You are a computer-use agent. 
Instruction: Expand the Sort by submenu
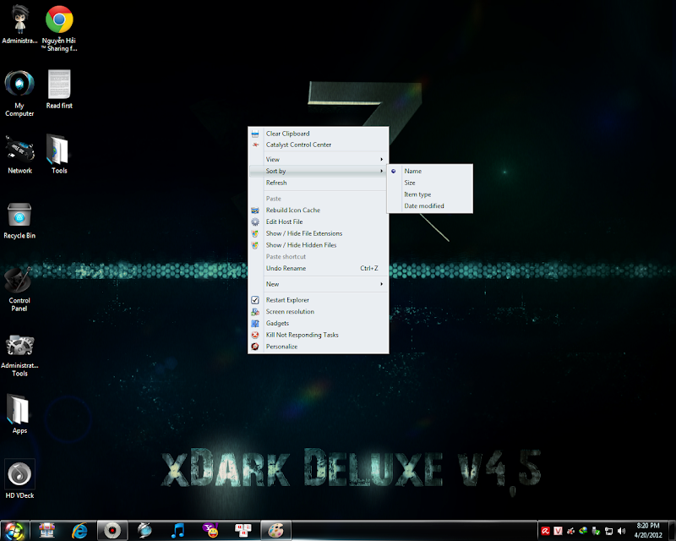[318, 172]
